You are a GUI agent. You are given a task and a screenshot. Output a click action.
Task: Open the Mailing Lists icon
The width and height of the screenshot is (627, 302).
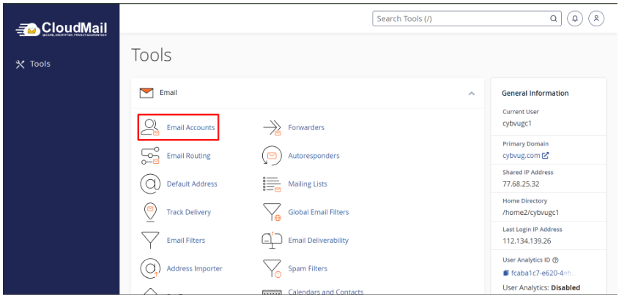pyautogui.click(x=272, y=184)
